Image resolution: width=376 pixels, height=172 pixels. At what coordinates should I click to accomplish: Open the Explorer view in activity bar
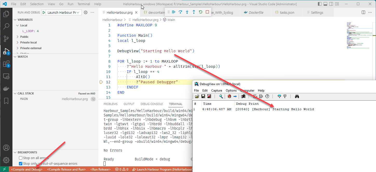click(x=6, y=14)
